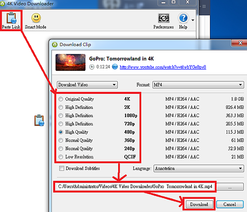Select High Definition 1080p option
This screenshot has height=212, width=247.
click(61, 115)
